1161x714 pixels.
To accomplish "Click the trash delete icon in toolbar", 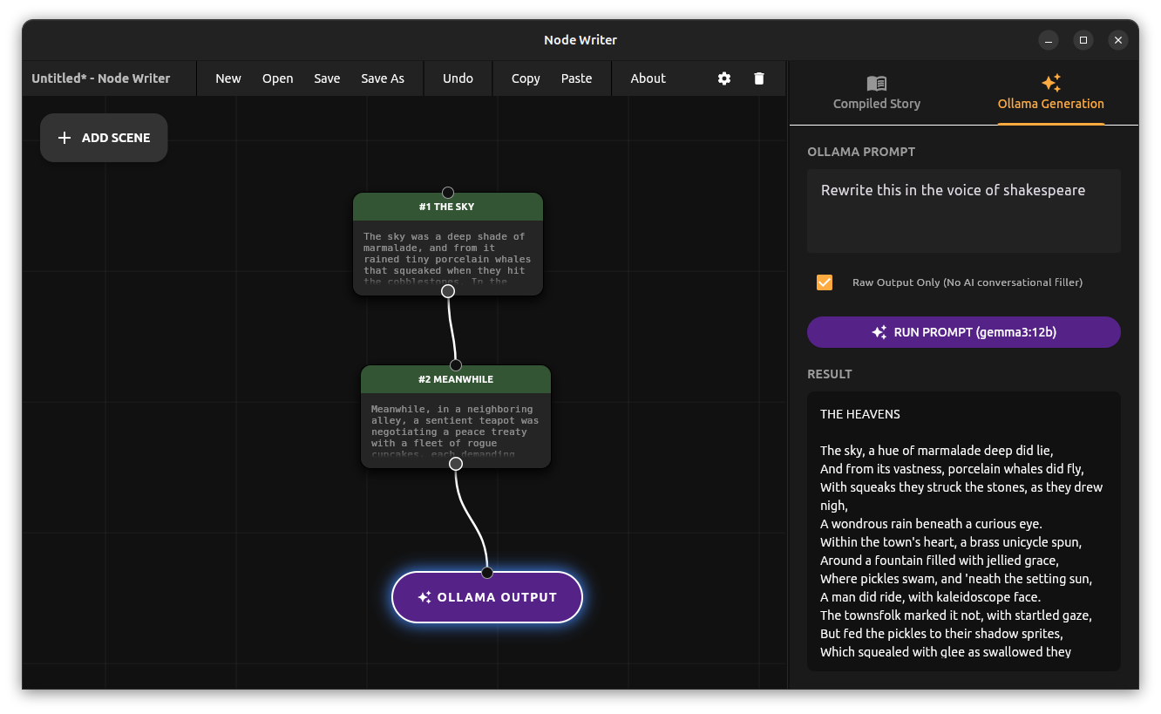I will 759,78.
